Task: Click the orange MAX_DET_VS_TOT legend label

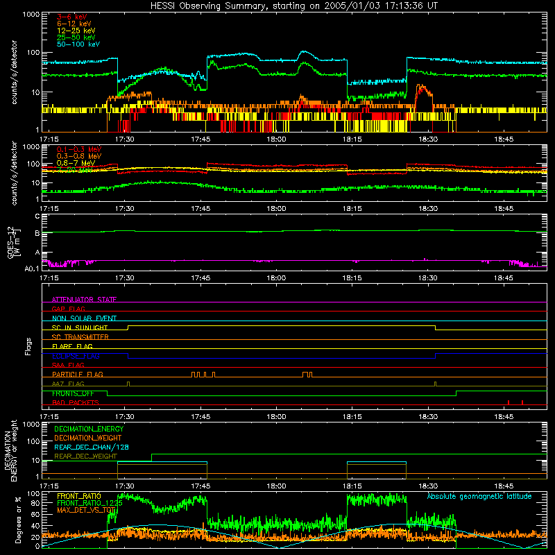Action: coord(86,510)
